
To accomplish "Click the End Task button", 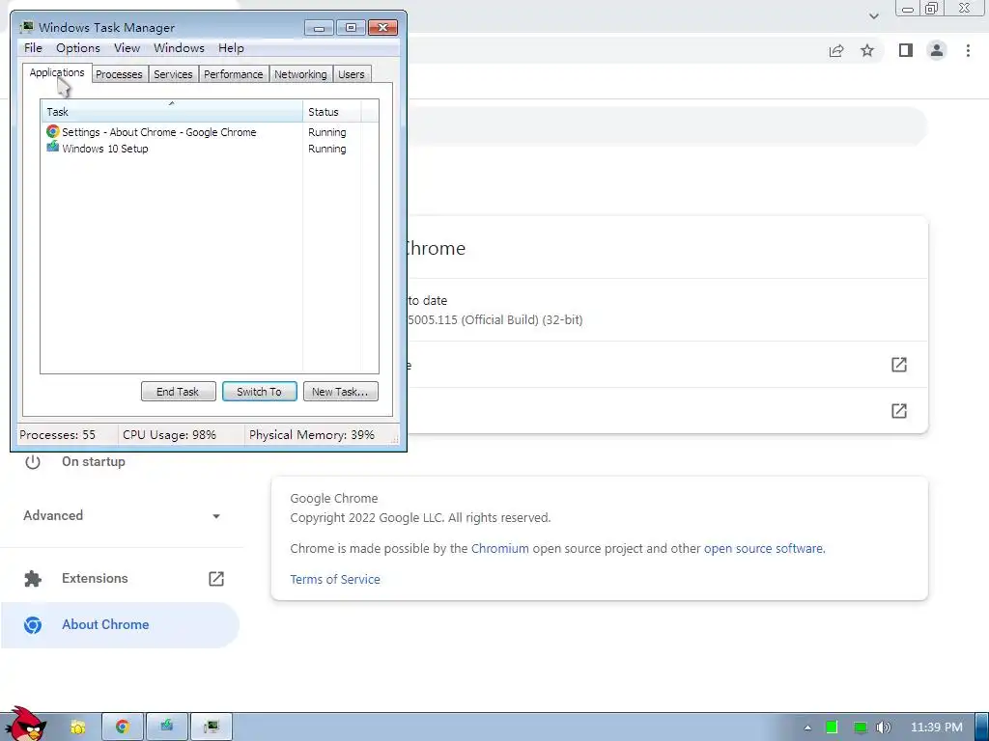I will pyautogui.click(x=178, y=392).
